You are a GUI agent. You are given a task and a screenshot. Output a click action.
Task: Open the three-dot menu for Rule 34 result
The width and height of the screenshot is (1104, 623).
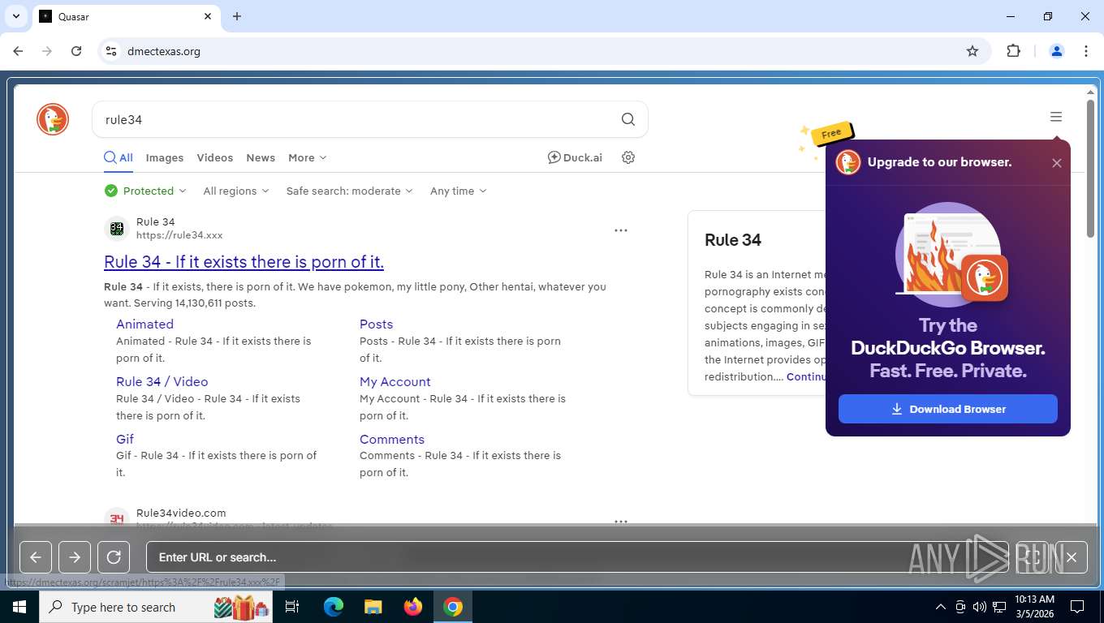pyautogui.click(x=621, y=230)
